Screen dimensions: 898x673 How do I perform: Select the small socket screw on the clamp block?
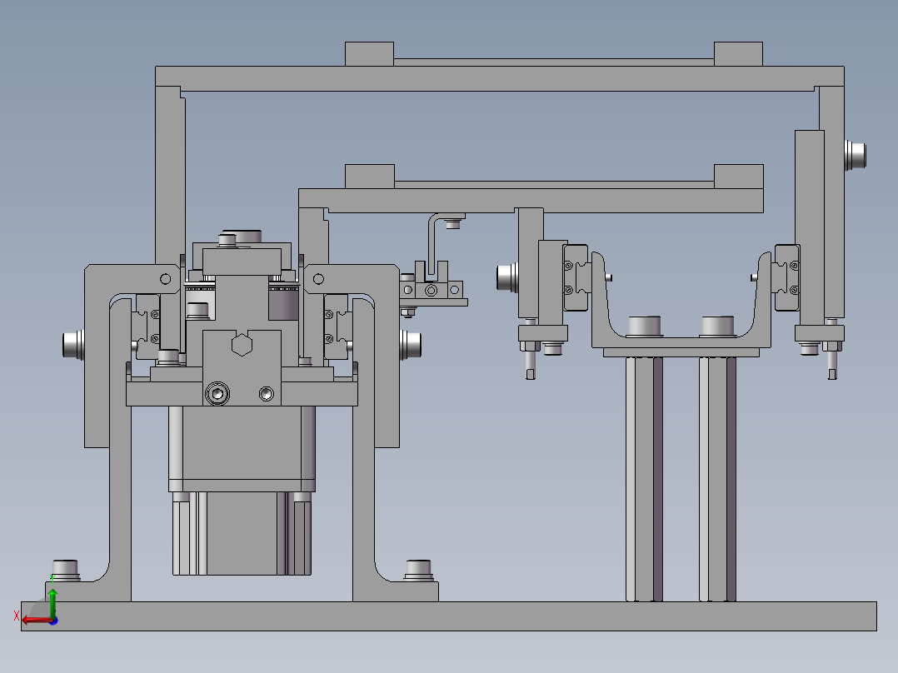[267, 394]
